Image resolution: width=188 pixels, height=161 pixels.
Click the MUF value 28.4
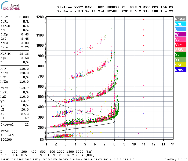(x=79, y=155)
